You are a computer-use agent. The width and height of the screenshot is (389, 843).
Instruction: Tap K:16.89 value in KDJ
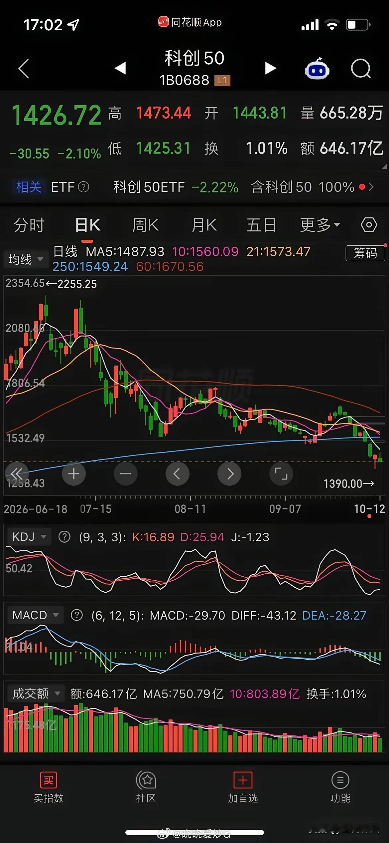click(x=153, y=537)
